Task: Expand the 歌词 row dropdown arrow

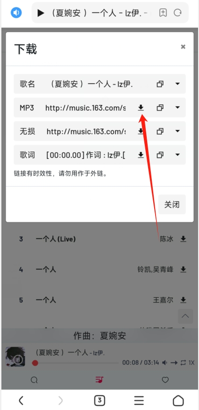Action: (178, 155)
